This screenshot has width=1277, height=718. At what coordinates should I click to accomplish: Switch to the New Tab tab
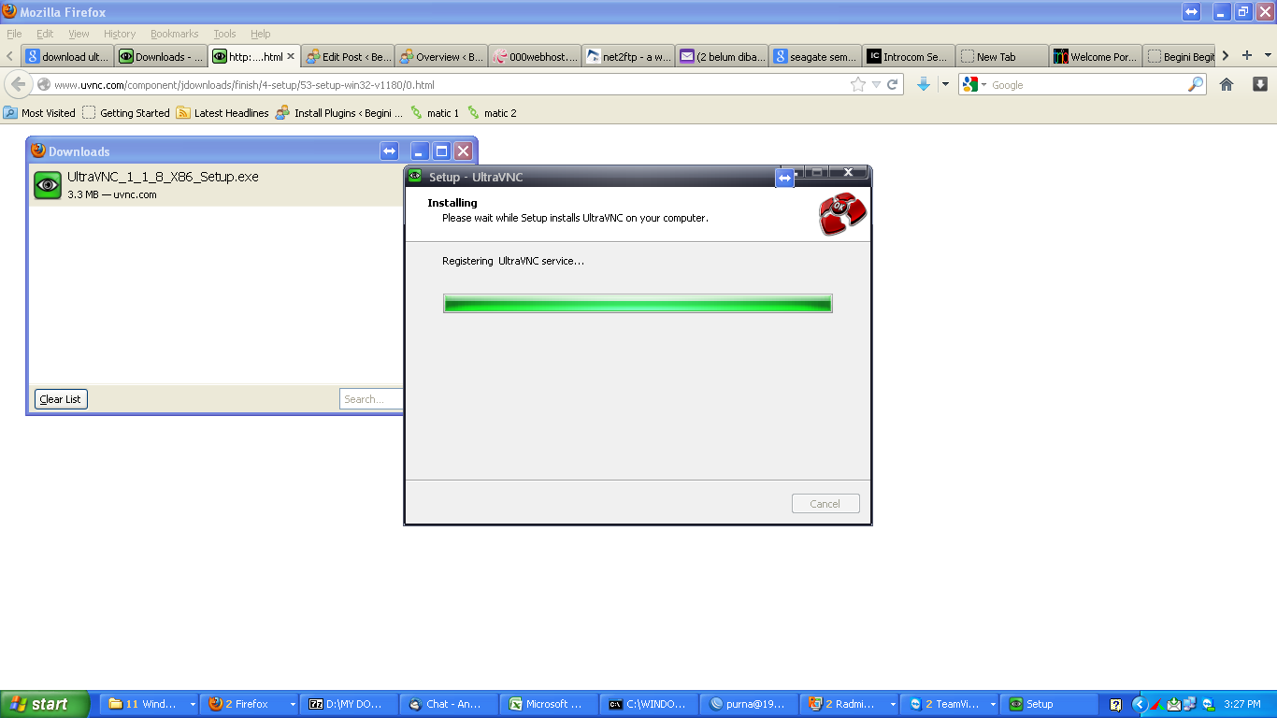click(1003, 56)
